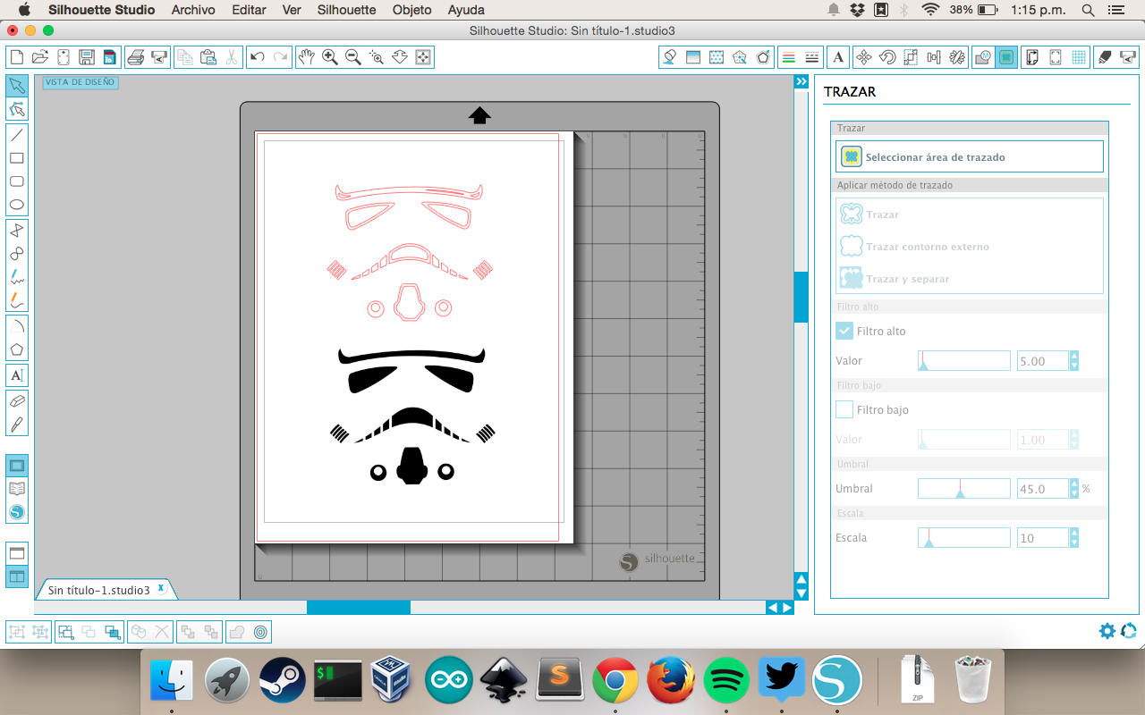Screen dimensions: 1145x715
Task: Open the Trace panel icon
Action: coord(1007,57)
